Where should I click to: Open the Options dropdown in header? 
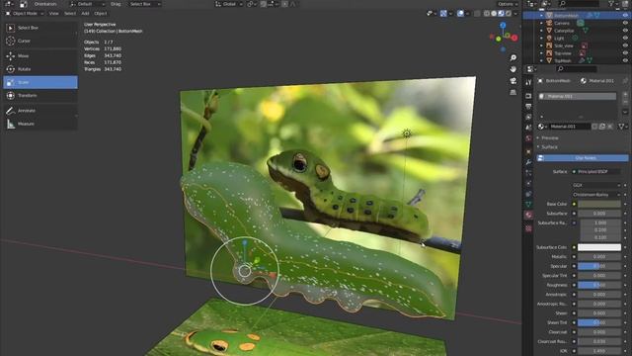coord(508,4)
